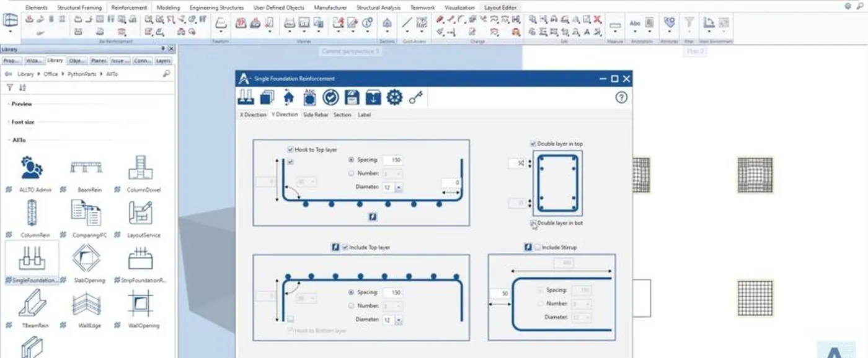Enable the Include Stirrup checkbox

[538, 247]
